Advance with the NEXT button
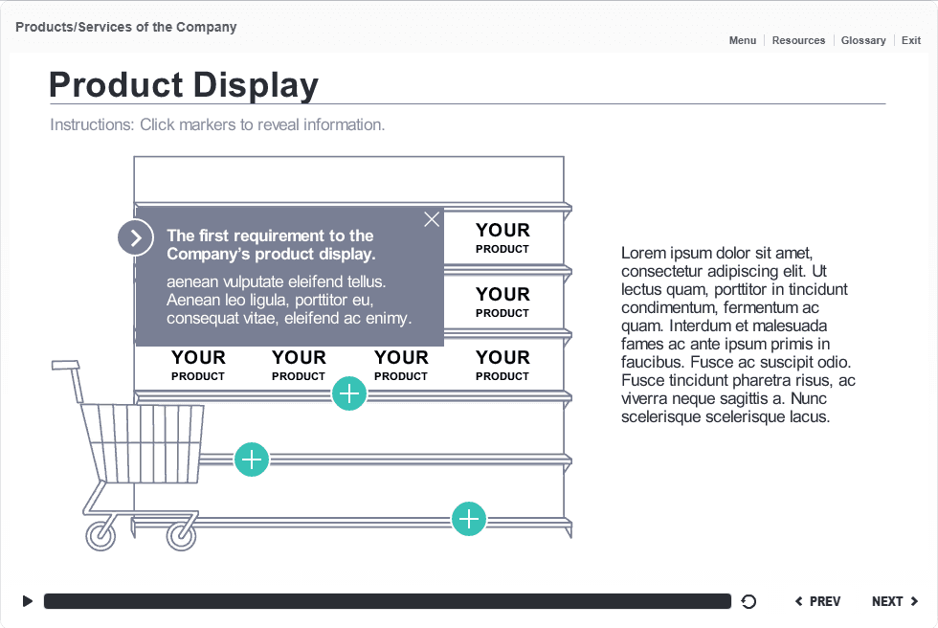 tap(895, 601)
